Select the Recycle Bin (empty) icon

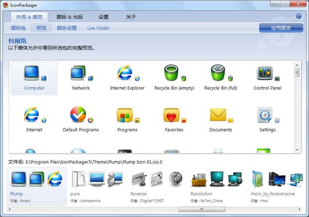tap(174, 78)
